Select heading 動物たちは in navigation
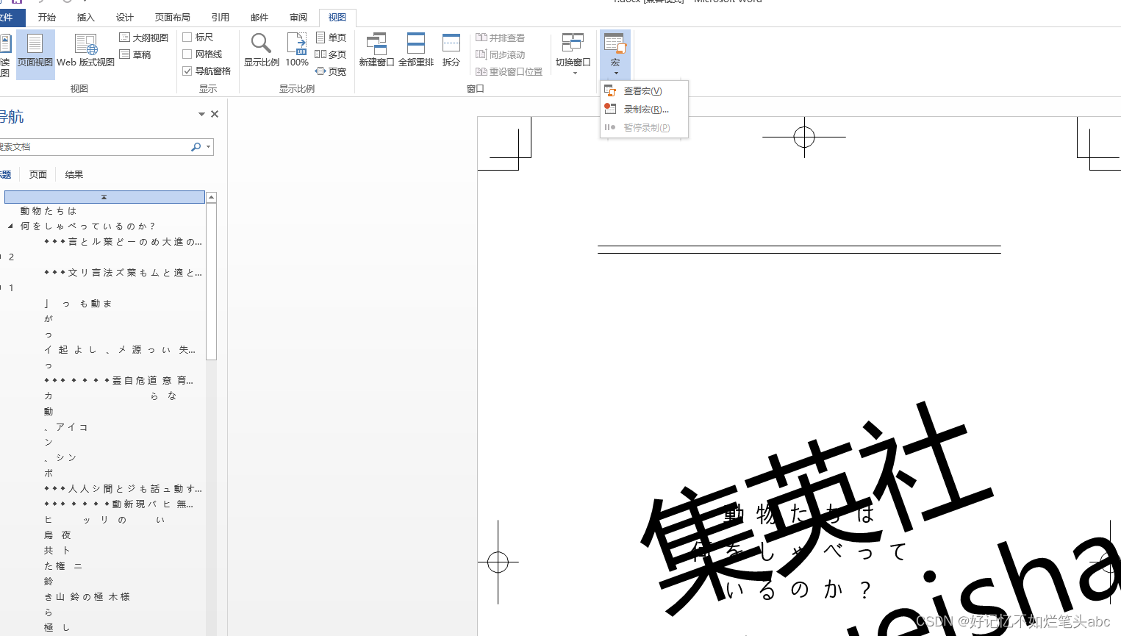The height and width of the screenshot is (636, 1121). tap(49, 211)
